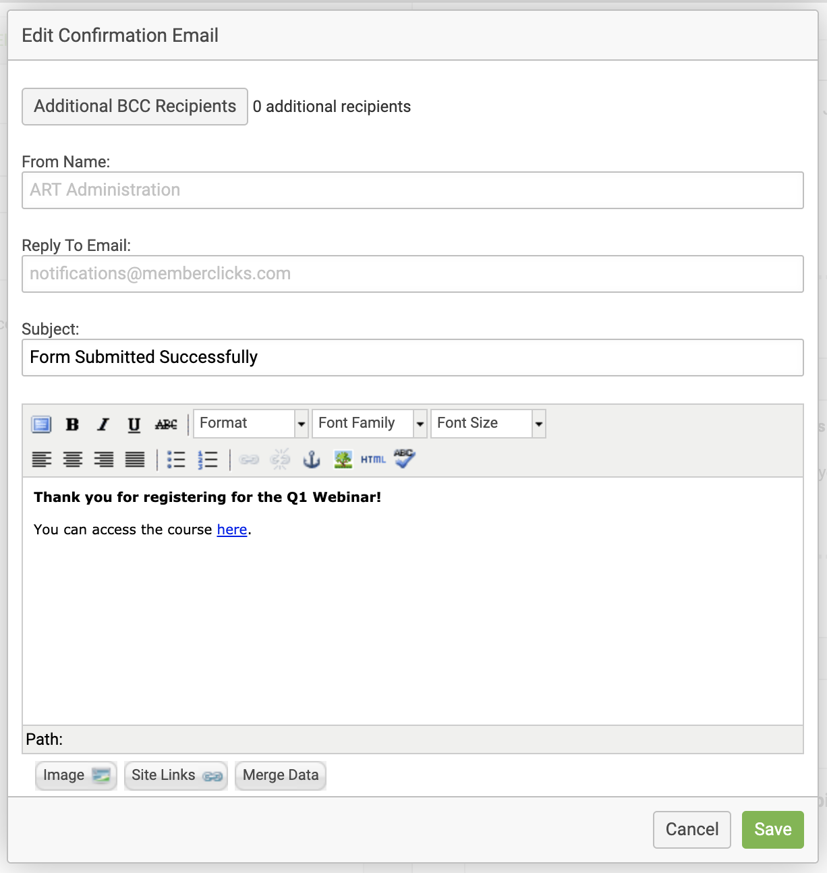Insert an anchor in the editor

[312, 460]
